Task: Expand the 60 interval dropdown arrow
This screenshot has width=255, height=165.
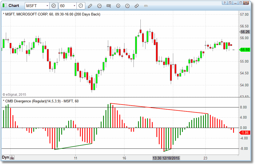Action: [74, 6]
